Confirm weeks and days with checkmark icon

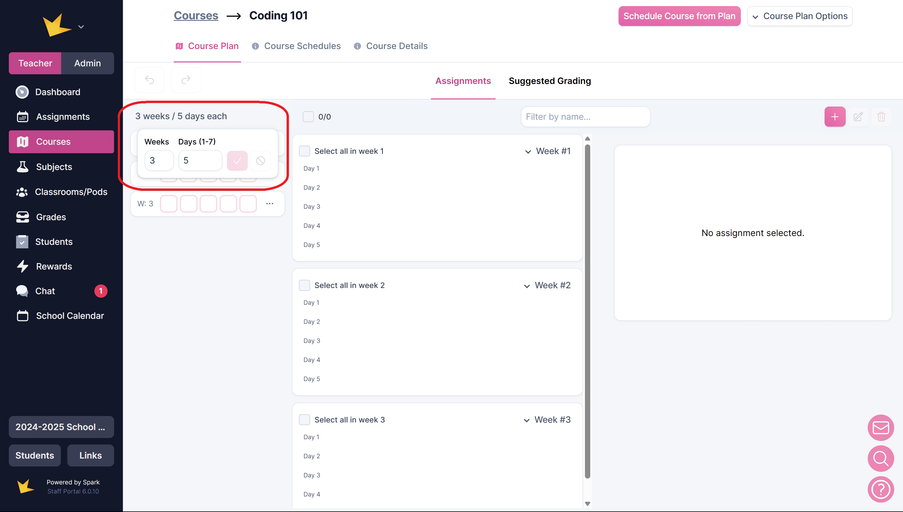(237, 161)
